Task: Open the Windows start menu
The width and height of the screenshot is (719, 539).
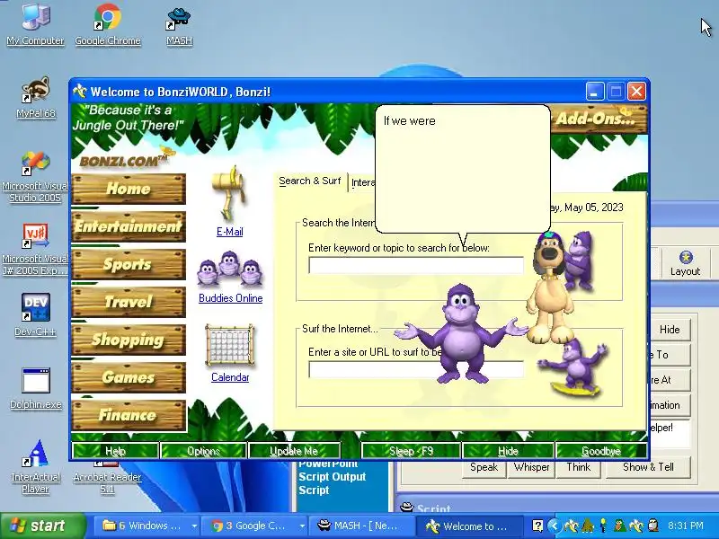Action: click(x=42, y=526)
